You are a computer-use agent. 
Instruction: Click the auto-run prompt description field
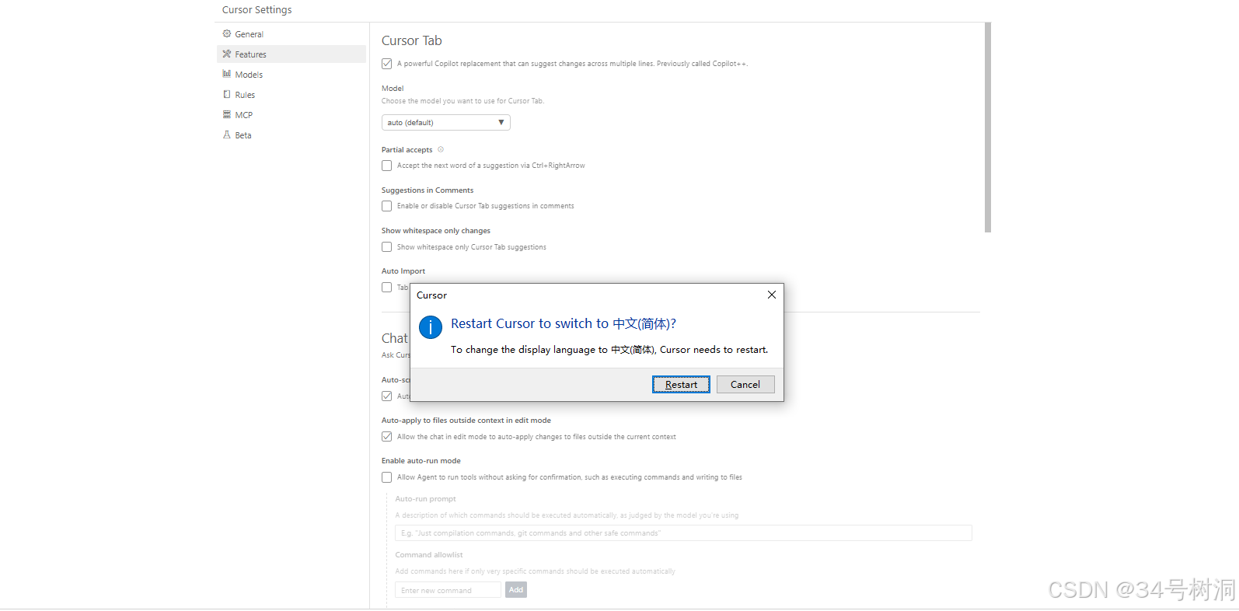pos(683,533)
